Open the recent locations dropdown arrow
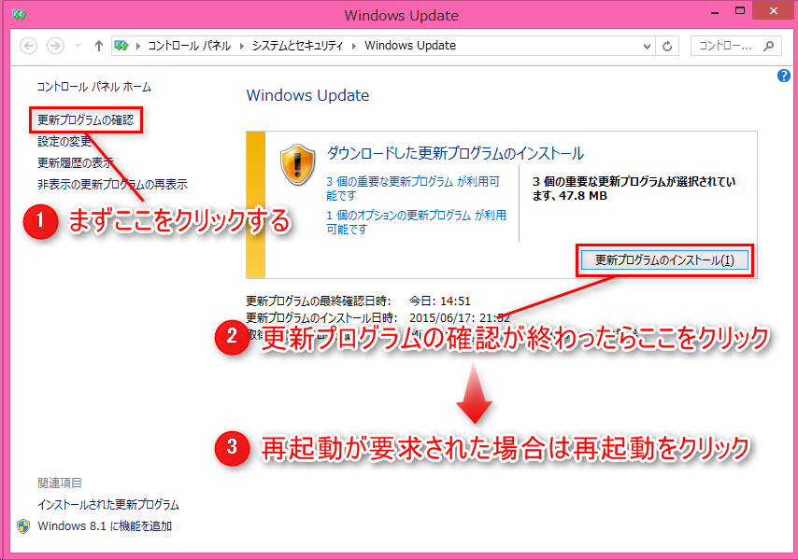 (x=78, y=47)
